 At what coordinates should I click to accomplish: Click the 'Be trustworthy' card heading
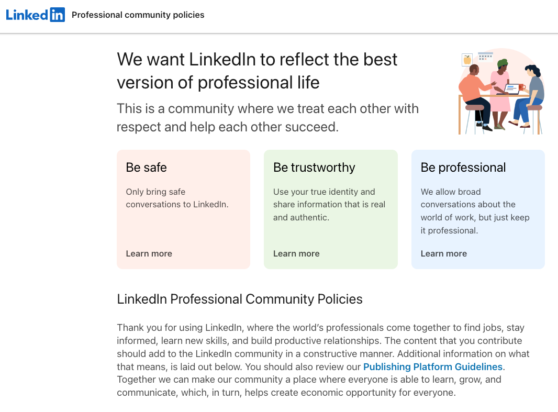314,168
